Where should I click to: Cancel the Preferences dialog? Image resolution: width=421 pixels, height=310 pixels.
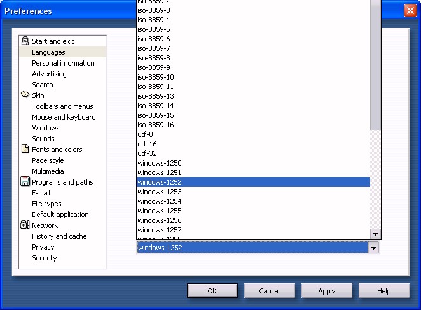(269, 291)
